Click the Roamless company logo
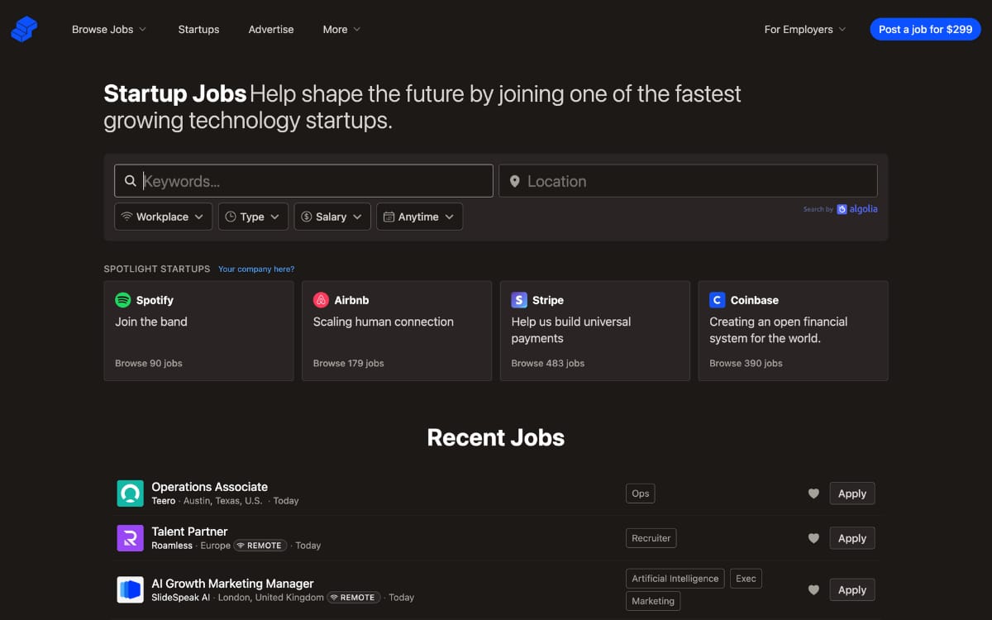992x620 pixels. [131, 538]
